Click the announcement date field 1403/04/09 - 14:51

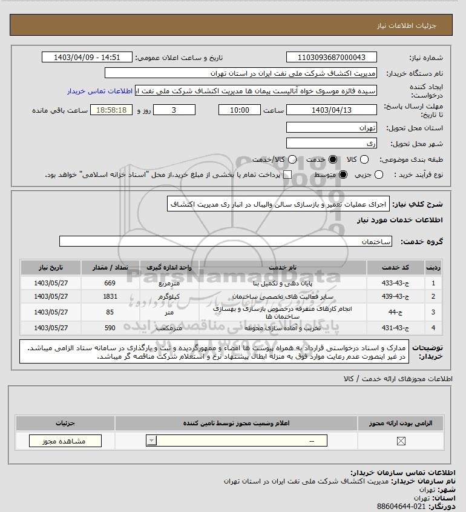coord(87,57)
